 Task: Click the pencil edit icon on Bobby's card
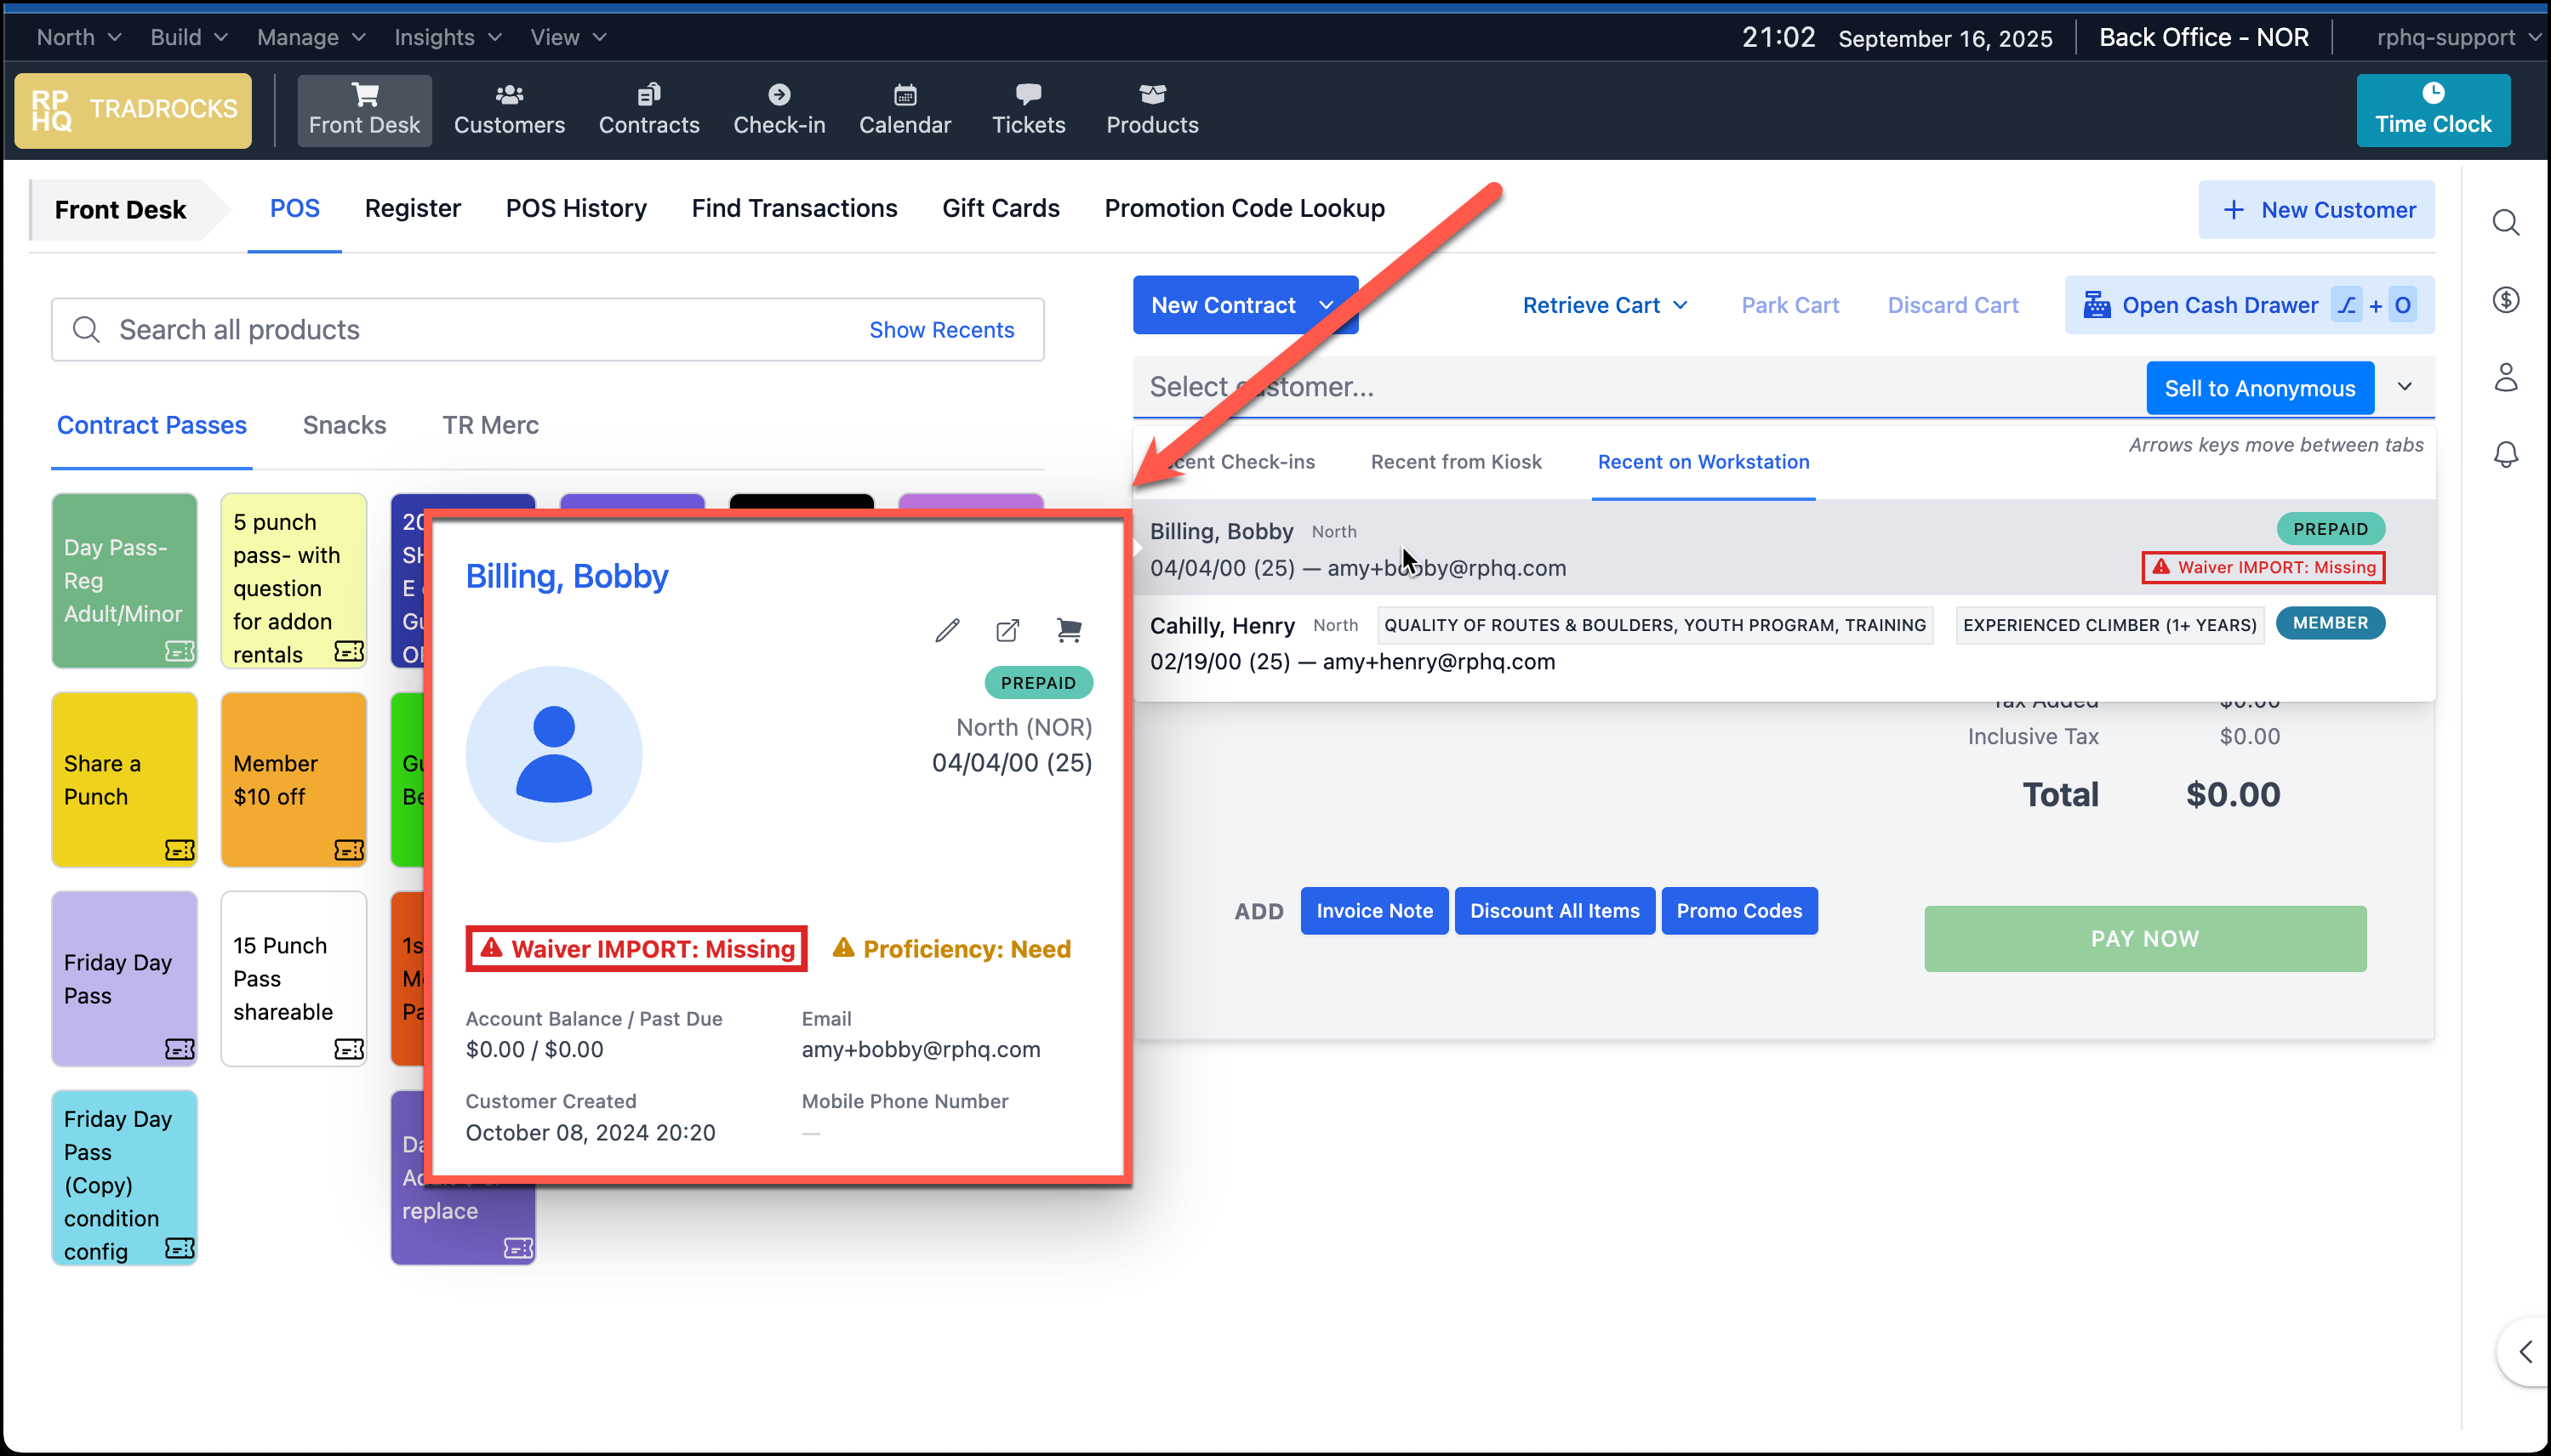tap(946, 630)
